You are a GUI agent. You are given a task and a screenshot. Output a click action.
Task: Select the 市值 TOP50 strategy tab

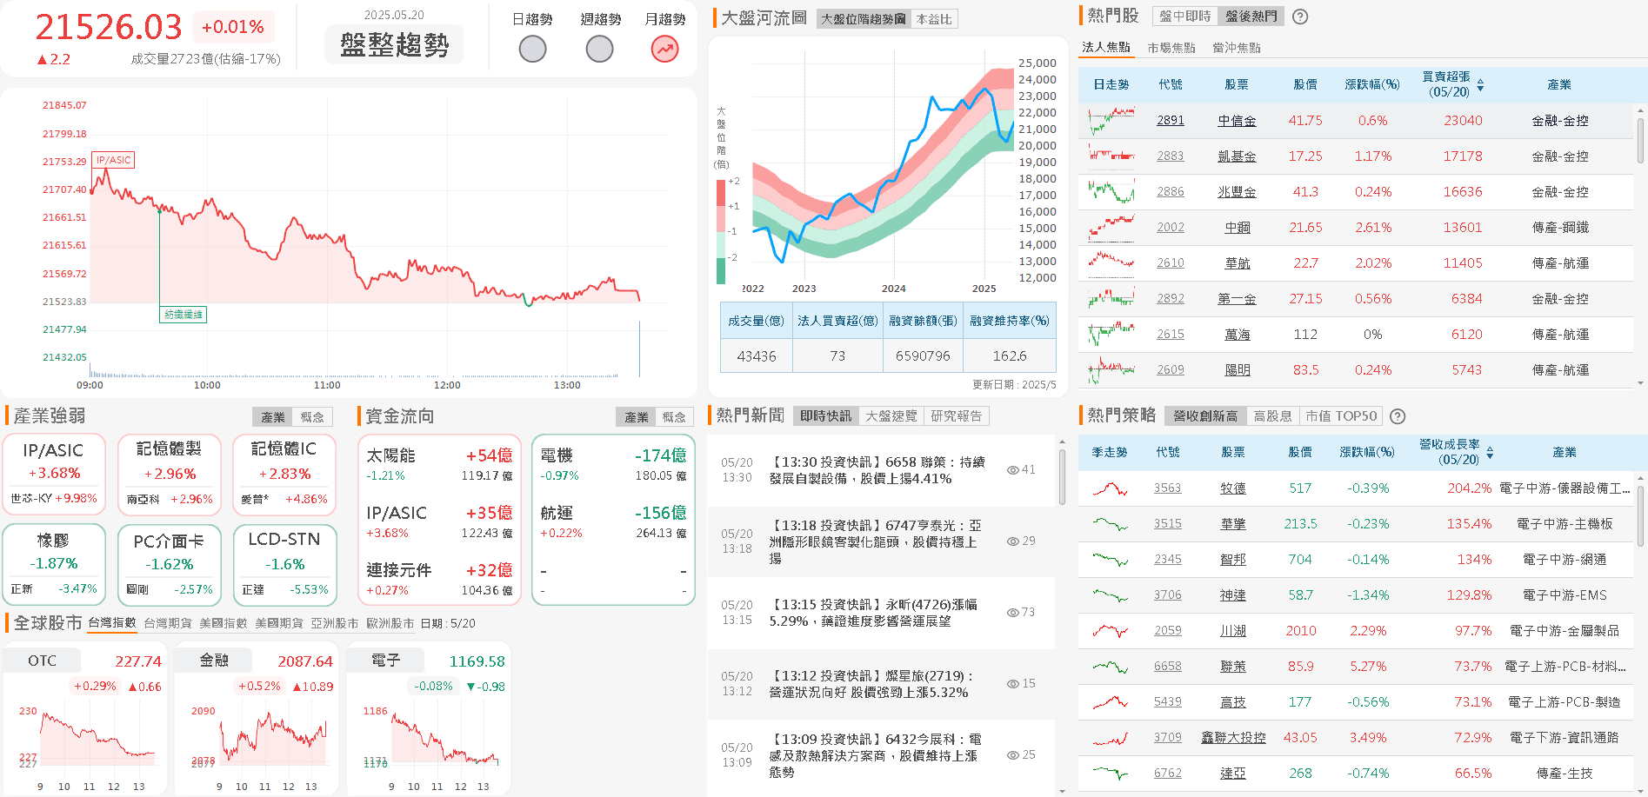[x=1341, y=416]
